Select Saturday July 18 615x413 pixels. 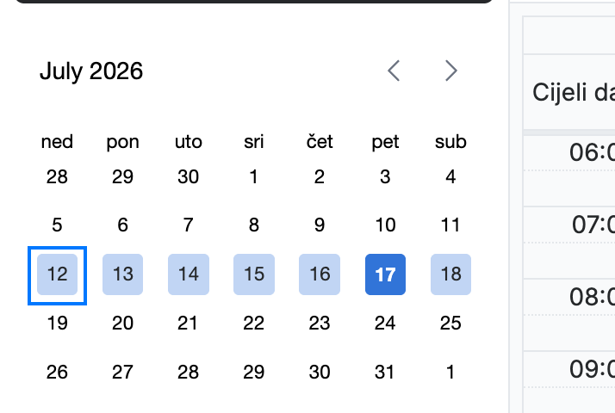pos(451,274)
